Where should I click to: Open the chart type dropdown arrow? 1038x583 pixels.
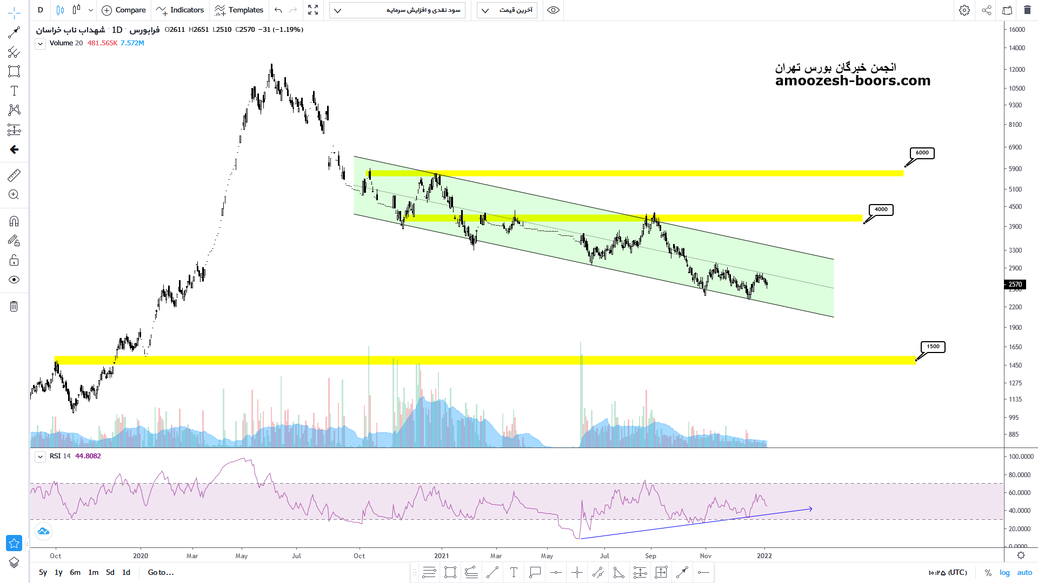tap(91, 10)
